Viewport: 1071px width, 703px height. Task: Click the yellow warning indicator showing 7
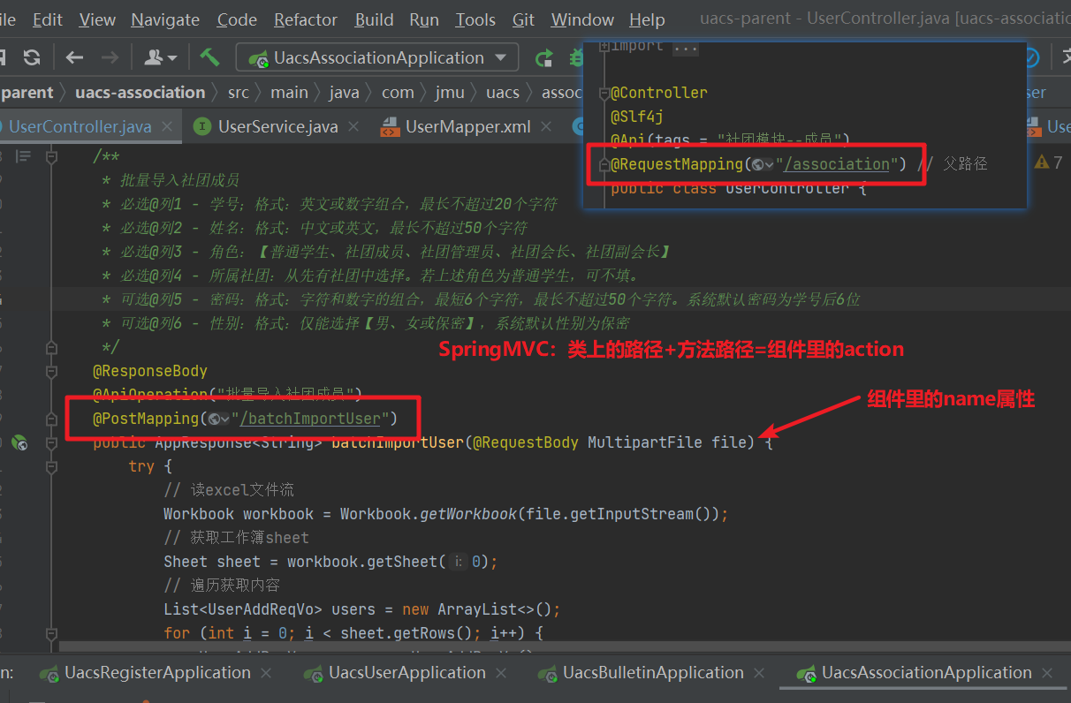pos(1048,162)
